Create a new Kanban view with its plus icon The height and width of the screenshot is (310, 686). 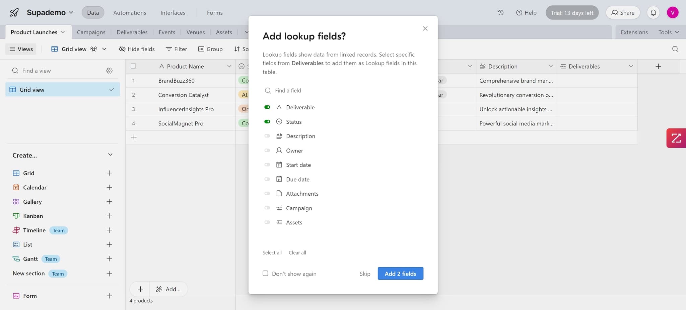tap(109, 216)
